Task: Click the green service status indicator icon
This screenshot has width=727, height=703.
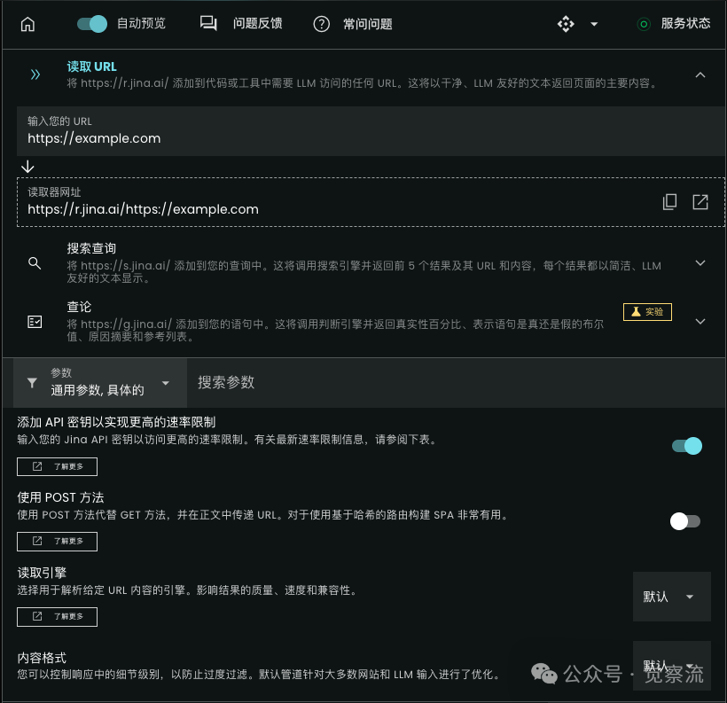Action: pos(644,24)
